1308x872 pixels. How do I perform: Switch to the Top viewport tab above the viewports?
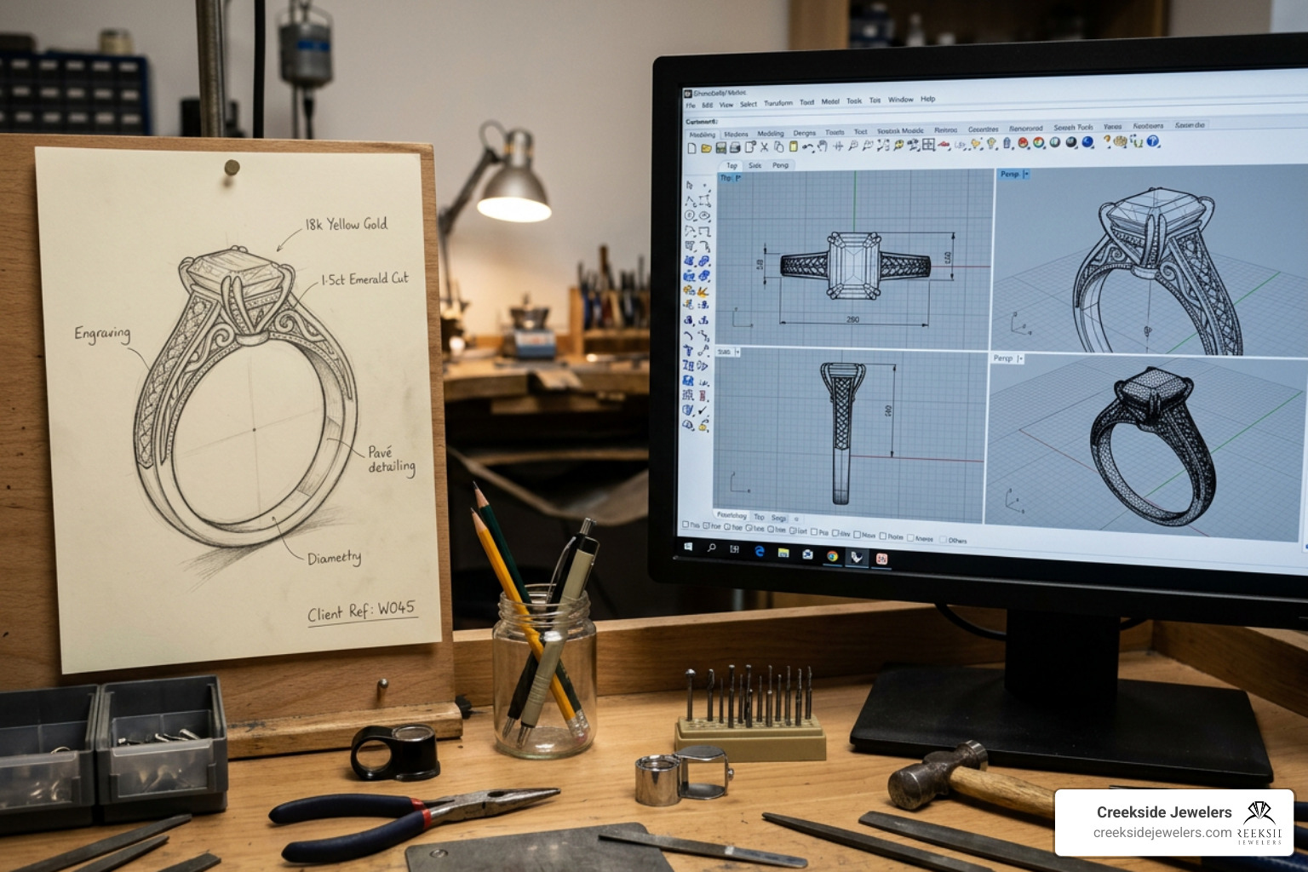coord(731,165)
